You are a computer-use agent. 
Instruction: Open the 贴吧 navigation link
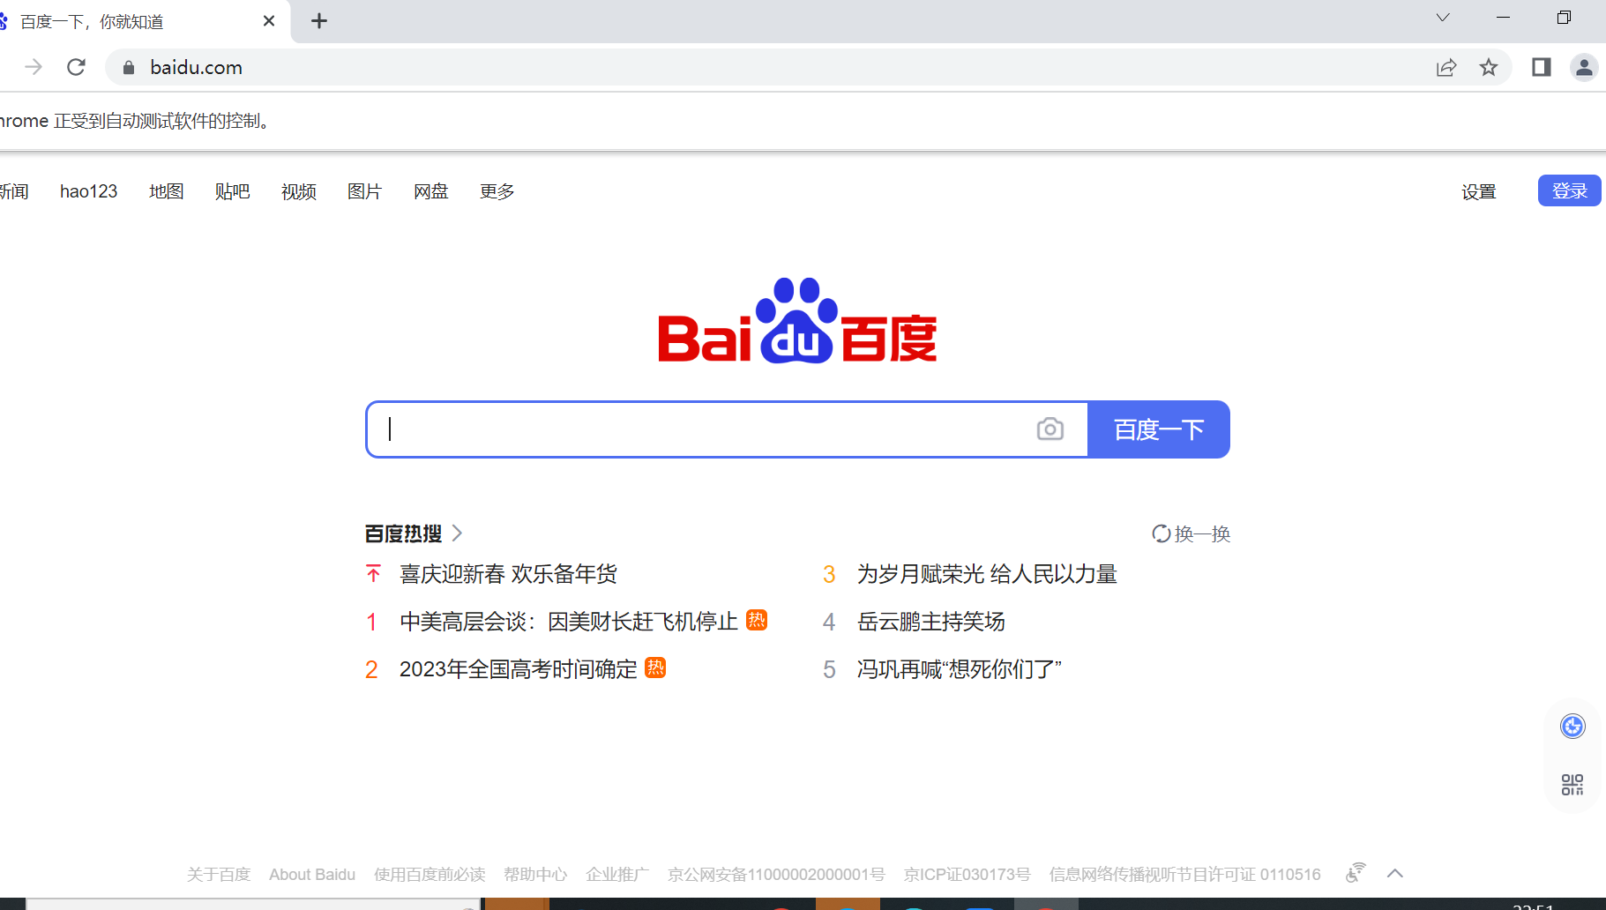[232, 191]
